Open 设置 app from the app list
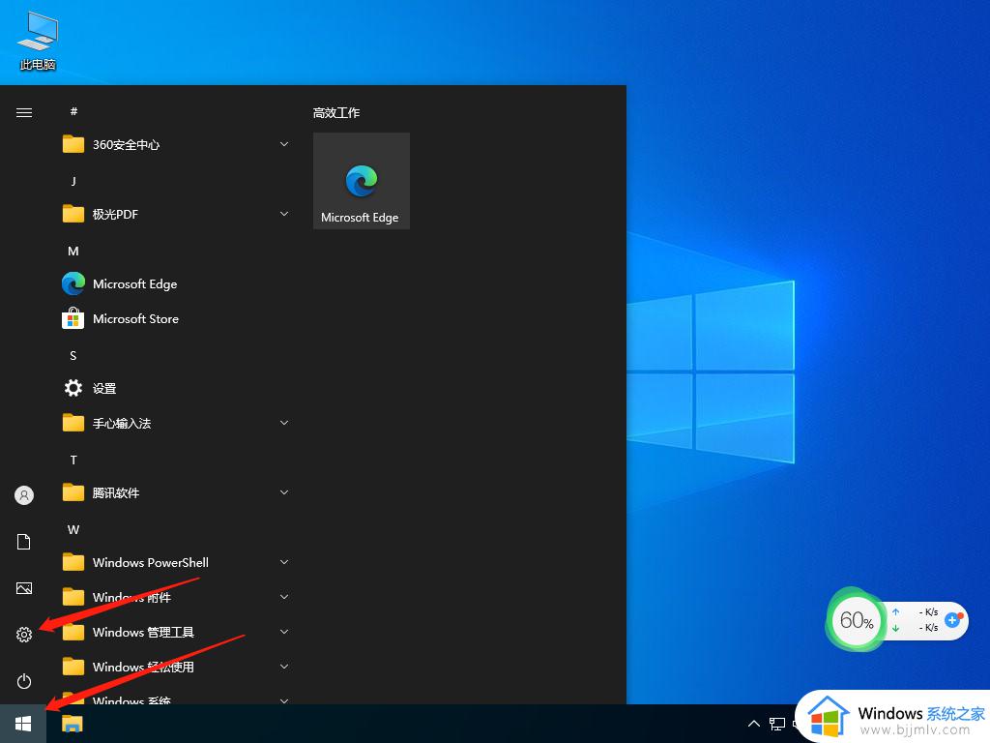990x743 pixels. click(174, 388)
